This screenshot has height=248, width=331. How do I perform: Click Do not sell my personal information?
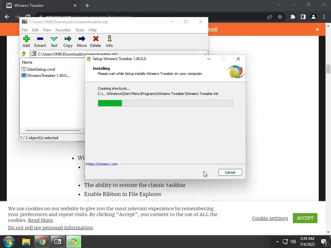coord(50,228)
